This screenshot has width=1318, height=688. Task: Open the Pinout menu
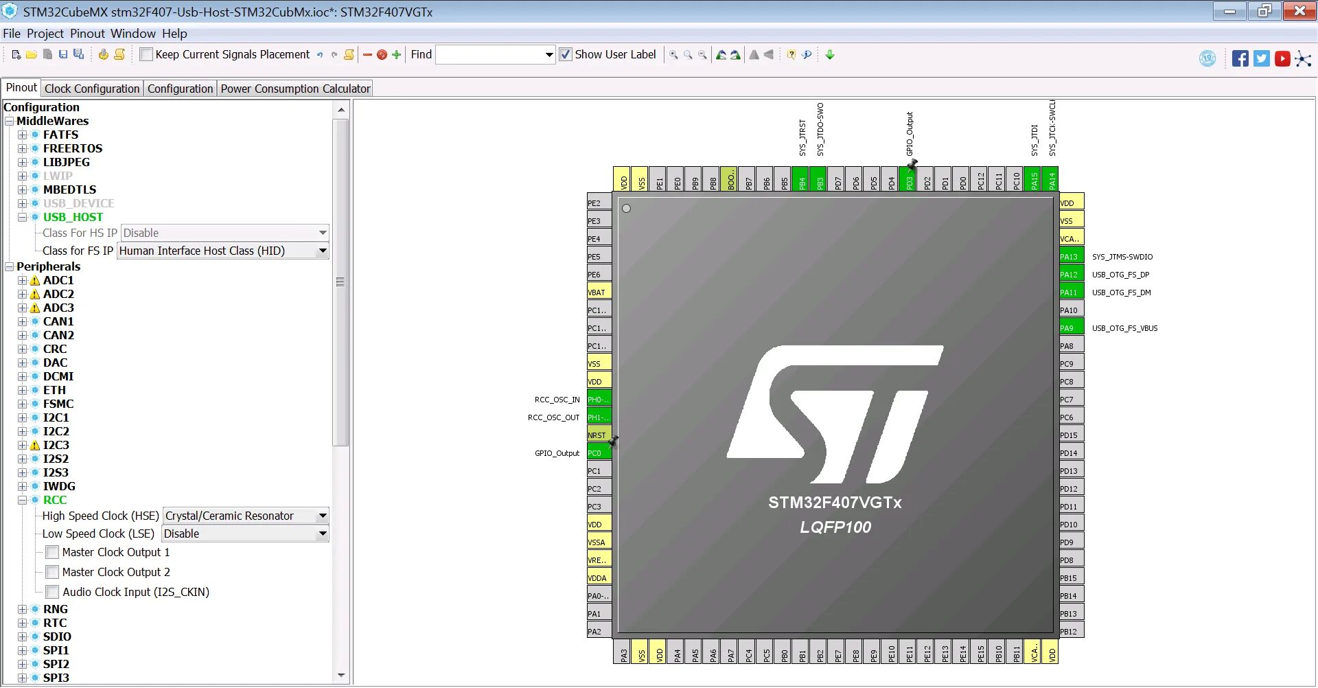[88, 34]
